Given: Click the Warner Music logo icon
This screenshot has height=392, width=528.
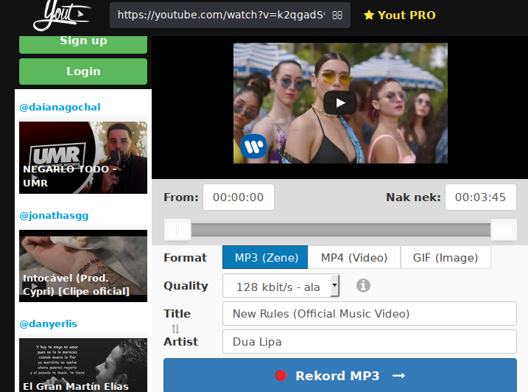Looking at the screenshot, I should point(253,147).
